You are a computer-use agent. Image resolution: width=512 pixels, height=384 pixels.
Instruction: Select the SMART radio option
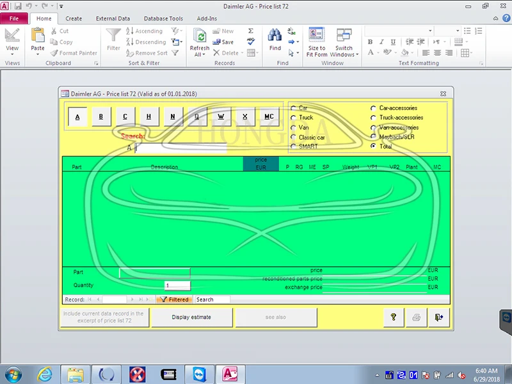(293, 147)
